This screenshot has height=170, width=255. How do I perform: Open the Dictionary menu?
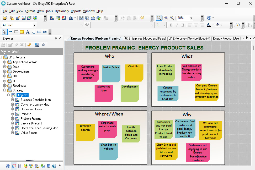pyautogui.click(x=62, y=11)
